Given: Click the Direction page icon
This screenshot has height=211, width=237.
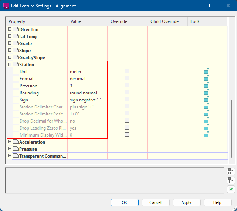Looking at the screenshot, I should [x=16, y=29].
